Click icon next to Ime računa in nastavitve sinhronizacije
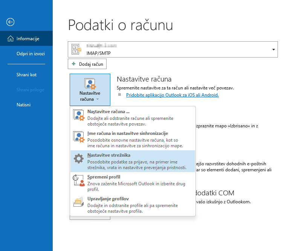This screenshot has width=299, height=251. (78, 137)
